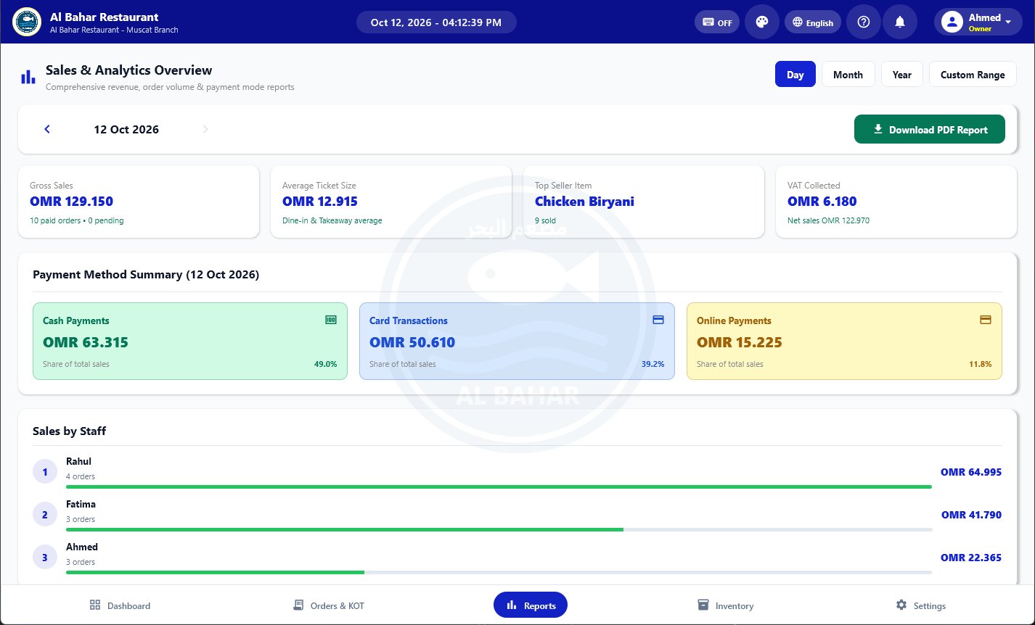Click Ahmed's staff sales progress bar
The height and width of the screenshot is (625, 1035).
(499, 572)
